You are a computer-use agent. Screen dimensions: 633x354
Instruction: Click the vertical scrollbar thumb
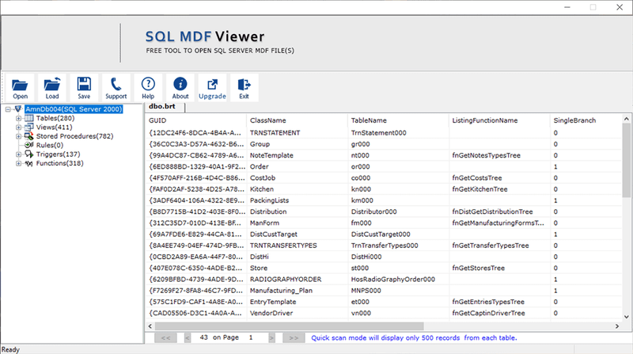pos(626,160)
